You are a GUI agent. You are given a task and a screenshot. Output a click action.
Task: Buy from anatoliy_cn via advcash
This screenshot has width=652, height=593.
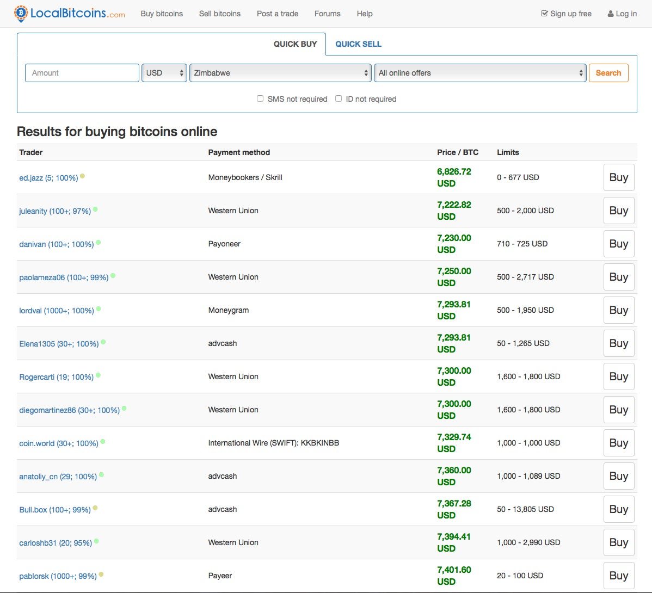(619, 476)
